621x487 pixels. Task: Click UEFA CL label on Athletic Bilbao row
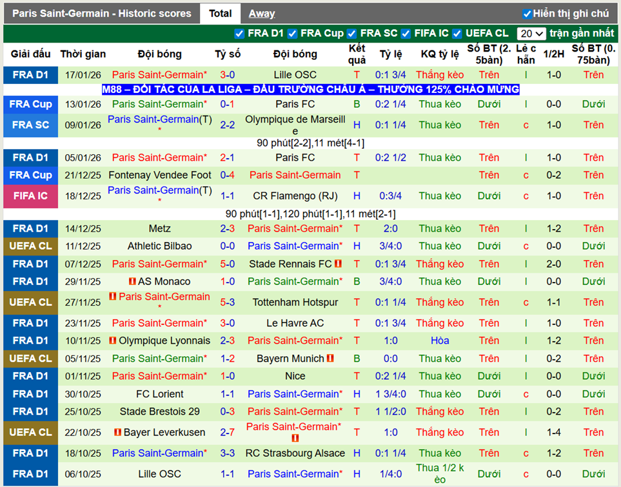pyautogui.click(x=30, y=246)
